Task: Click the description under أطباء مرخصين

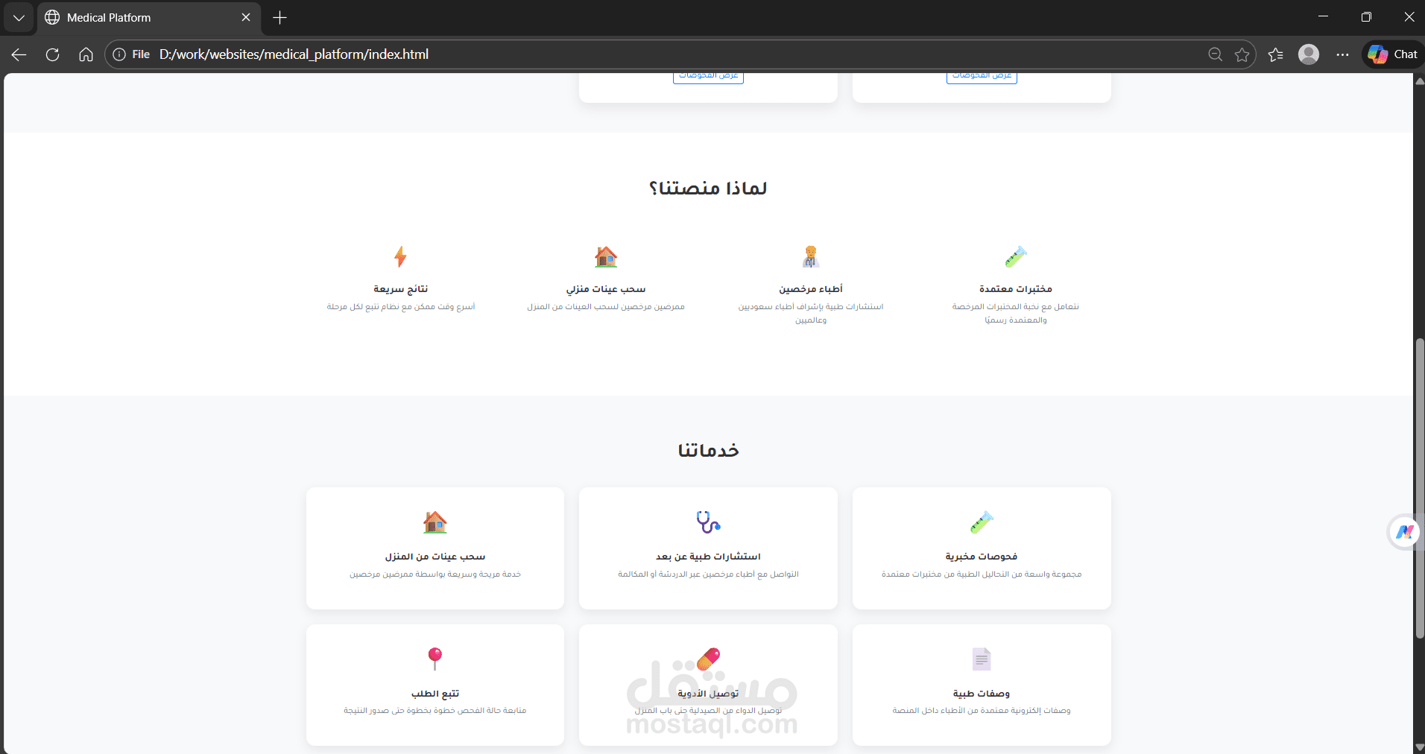Action: (x=811, y=314)
